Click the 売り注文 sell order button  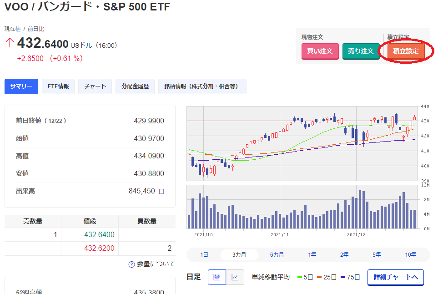pos(361,51)
